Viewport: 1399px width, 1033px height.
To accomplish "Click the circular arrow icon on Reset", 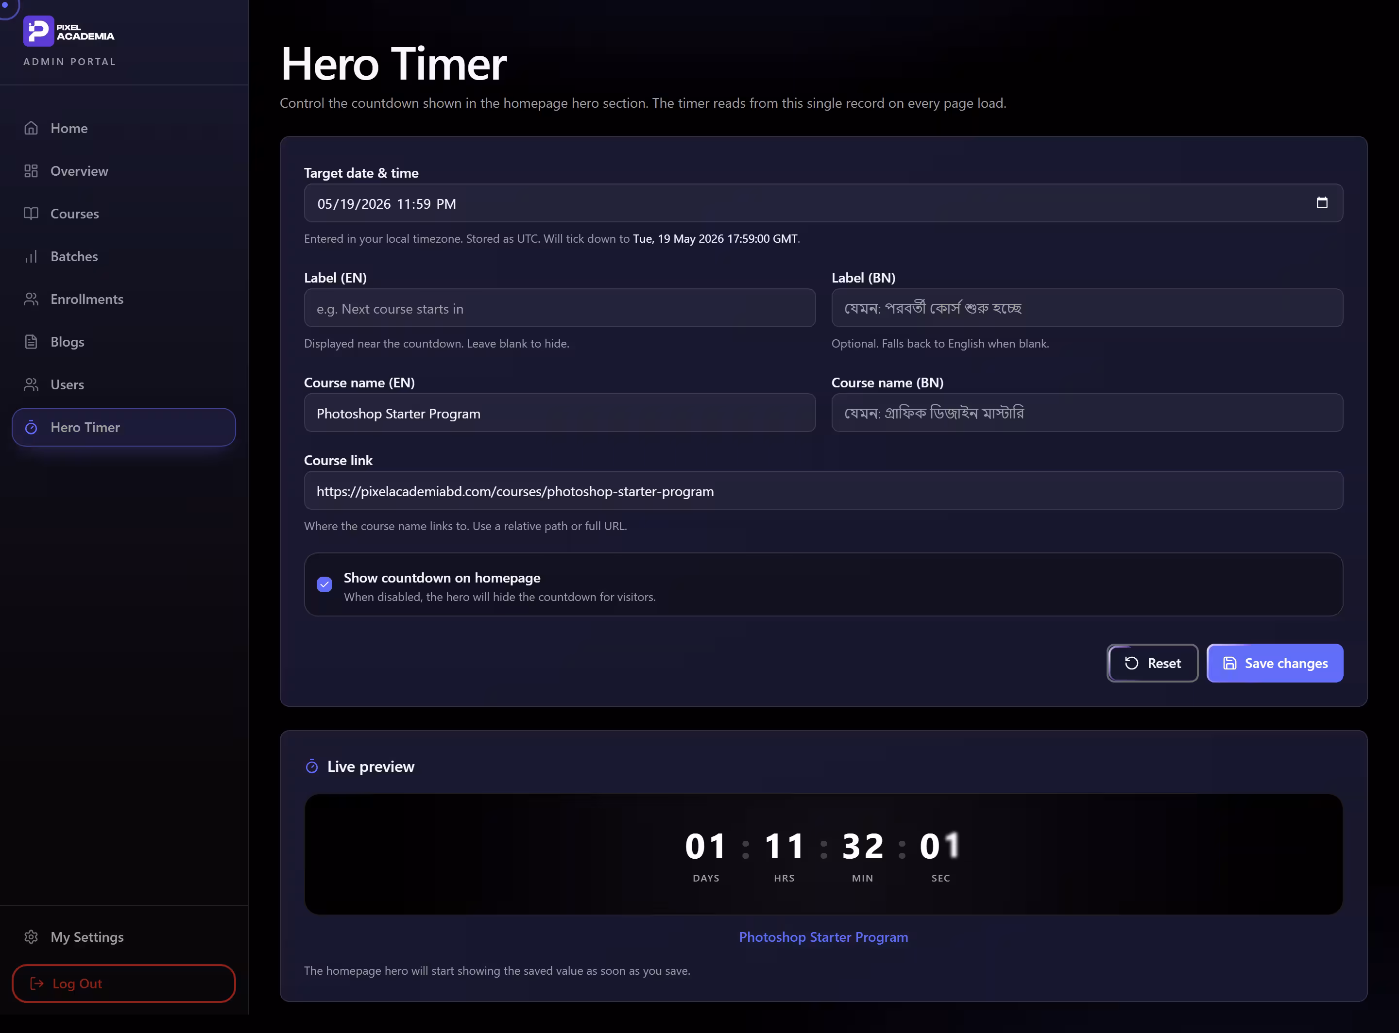I will tap(1131, 663).
